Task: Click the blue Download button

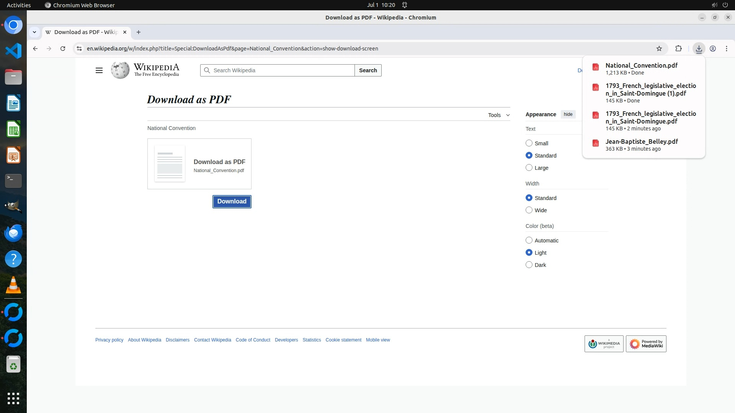Action: point(232,202)
